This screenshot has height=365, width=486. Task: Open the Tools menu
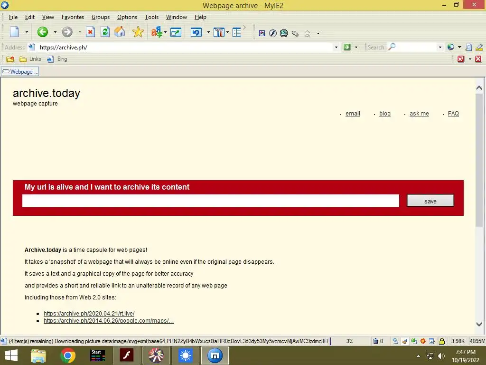(151, 17)
